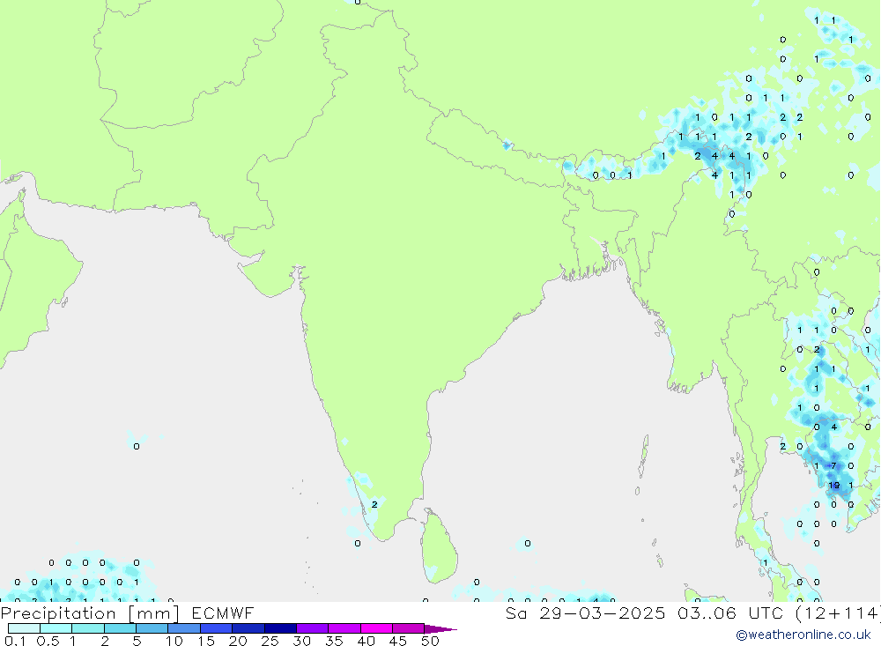Click the island of Sri Lanka
The width and height of the screenshot is (881, 646).
[x=440, y=546]
